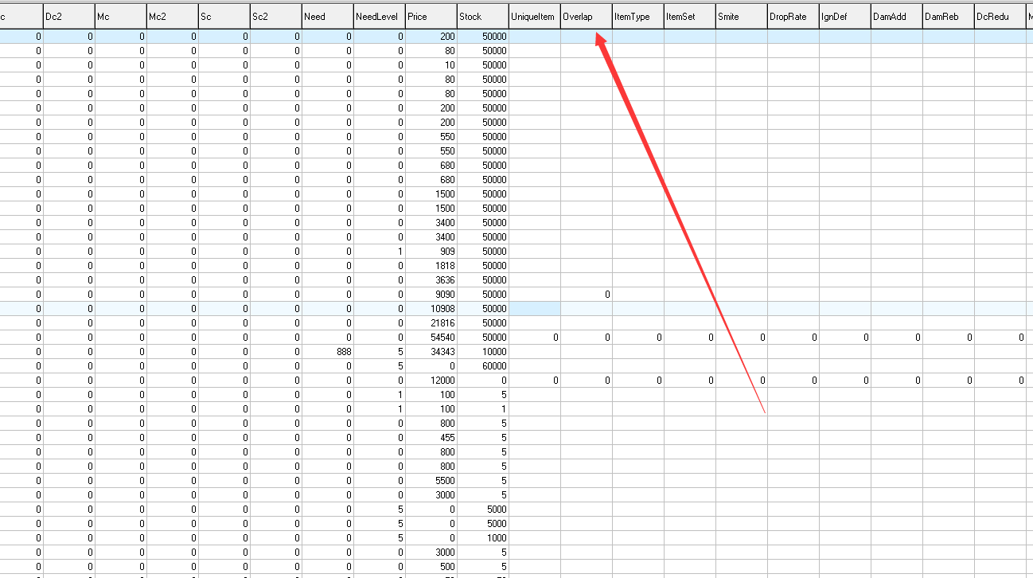Click the DropRate cell in the 12000 row
Viewport: 1033px width, 578px height.
[793, 381]
